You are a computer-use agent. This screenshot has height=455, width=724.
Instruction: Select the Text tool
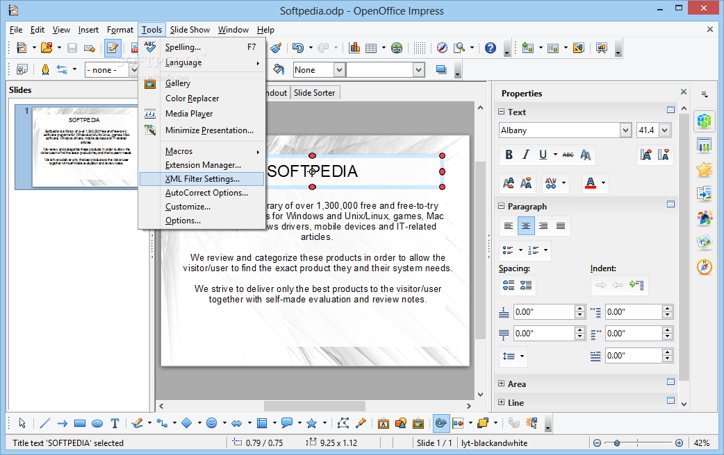[115, 423]
